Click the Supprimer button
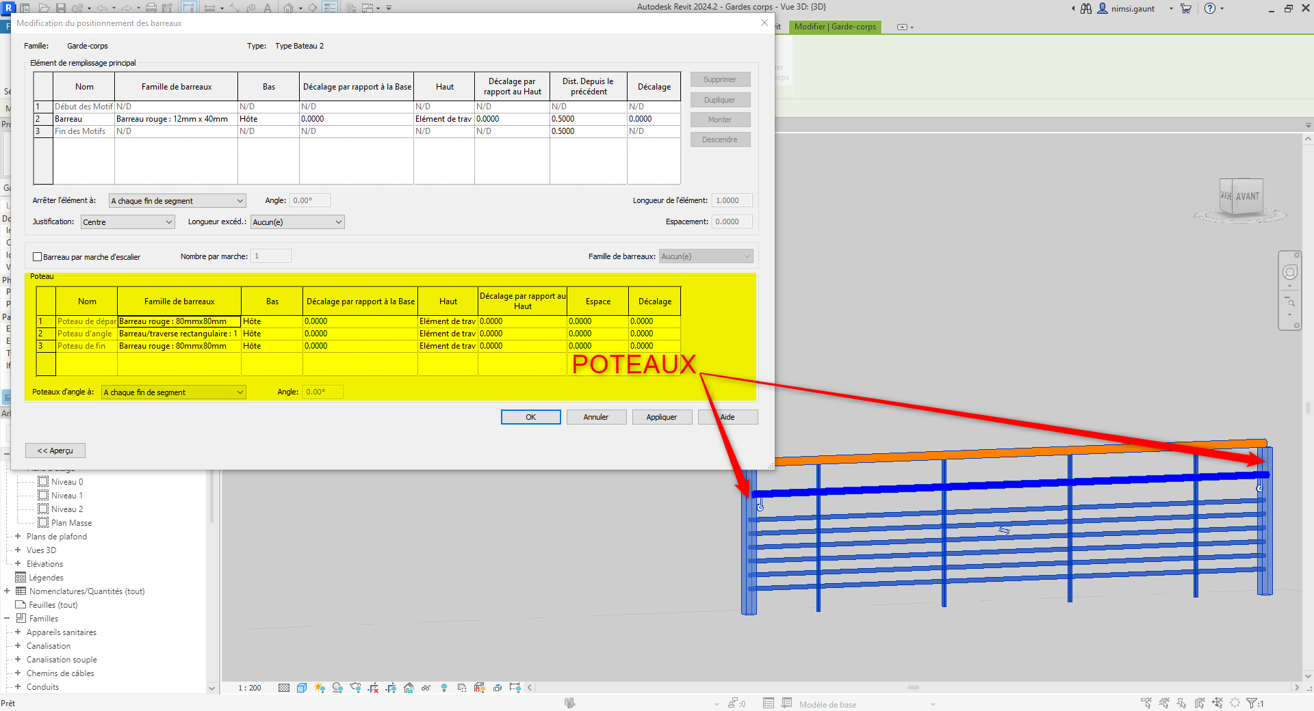 tap(721, 80)
